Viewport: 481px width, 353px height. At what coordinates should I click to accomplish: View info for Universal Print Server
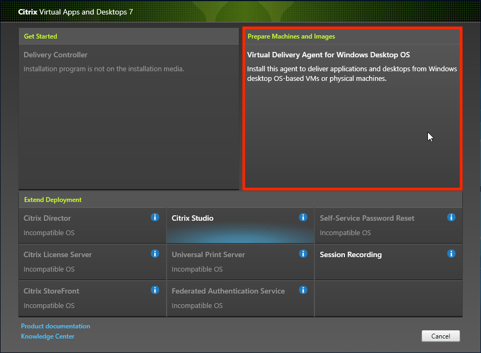303,254
